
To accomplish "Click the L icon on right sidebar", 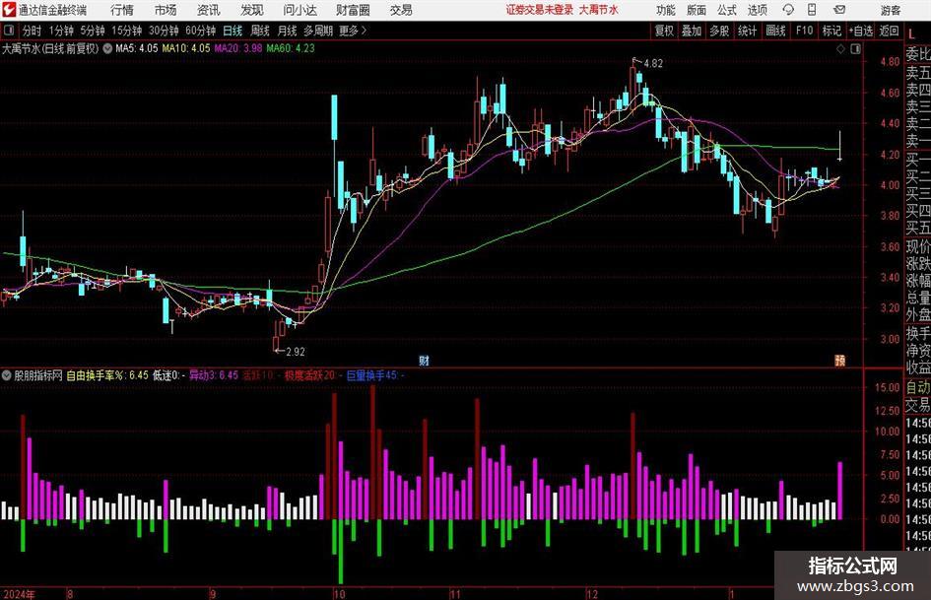I will point(911,34).
